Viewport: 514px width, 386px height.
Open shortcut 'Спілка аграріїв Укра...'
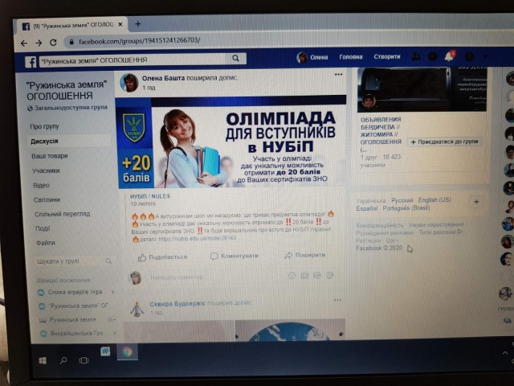(x=75, y=292)
